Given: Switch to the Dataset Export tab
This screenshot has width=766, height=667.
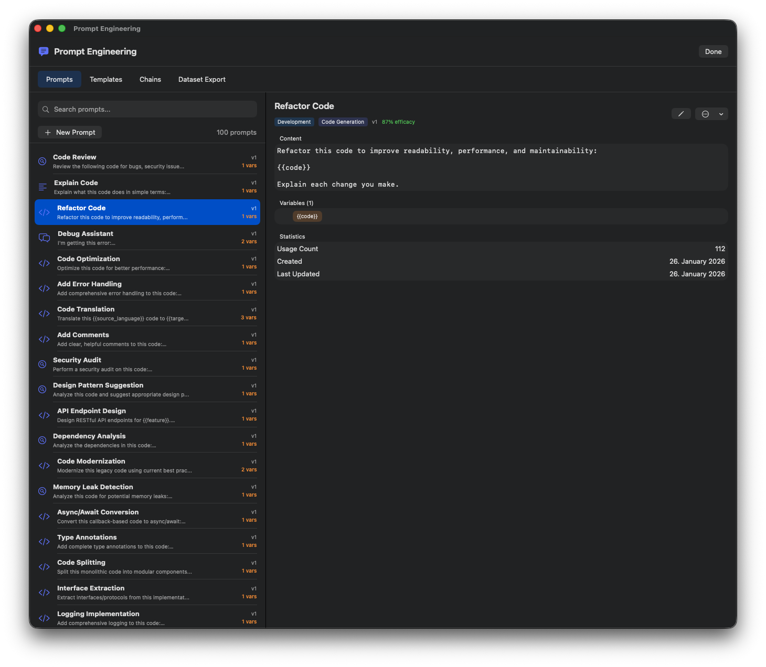Looking at the screenshot, I should pyautogui.click(x=201, y=79).
